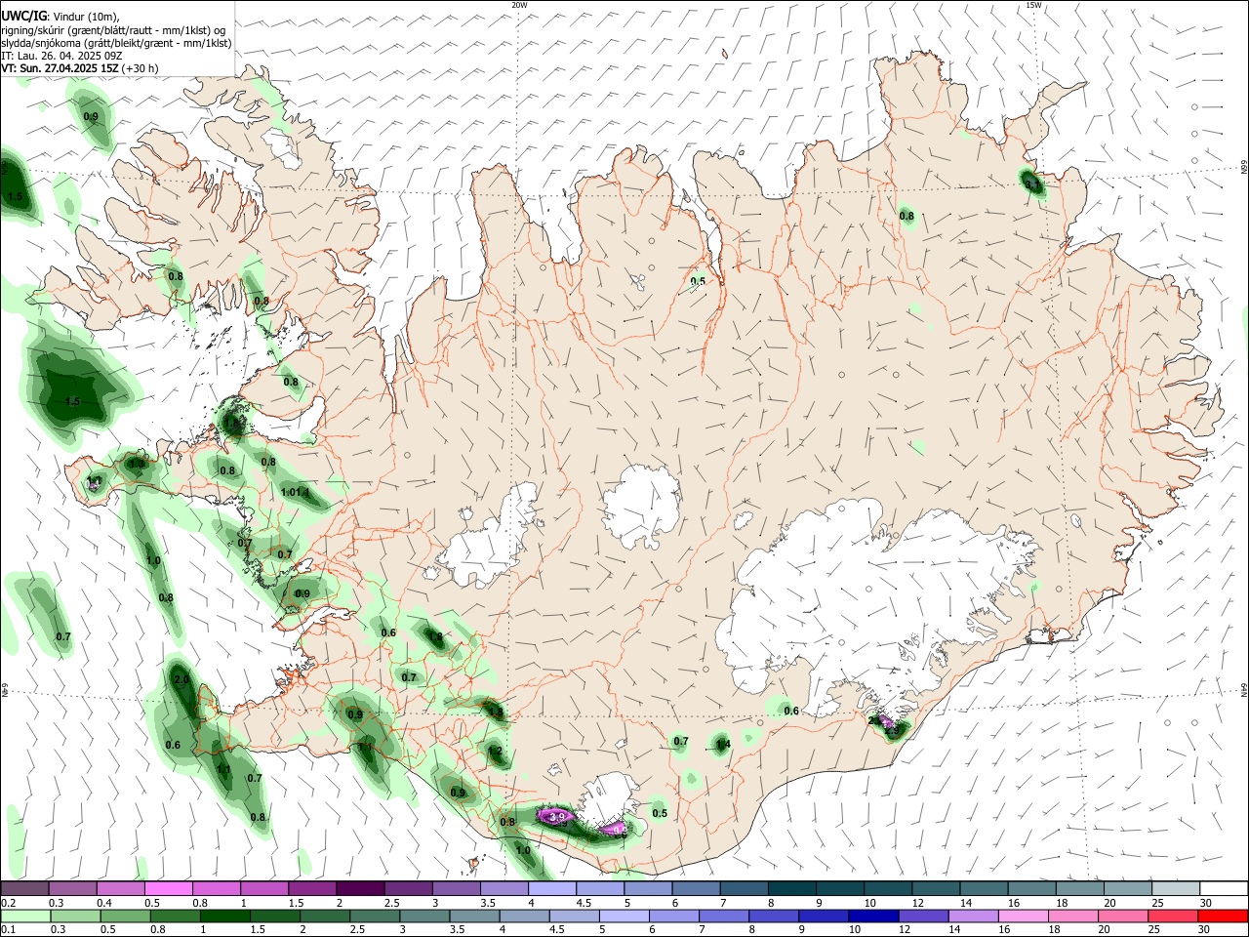The width and height of the screenshot is (1249, 937).
Task: Click the "Vindur (10m)" title text
Action: pyautogui.click(x=86, y=16)
